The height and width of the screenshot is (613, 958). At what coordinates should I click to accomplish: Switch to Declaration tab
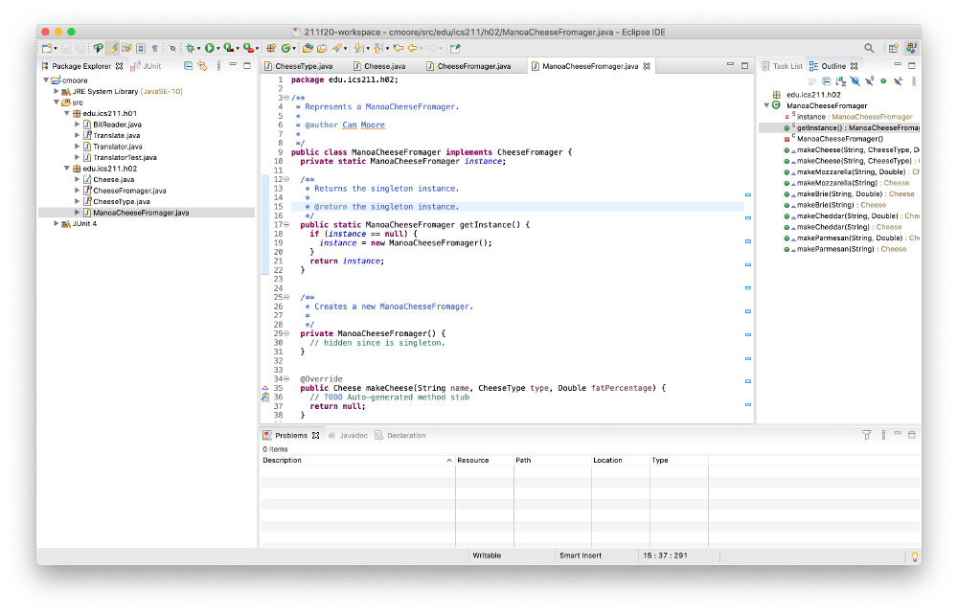400,436
